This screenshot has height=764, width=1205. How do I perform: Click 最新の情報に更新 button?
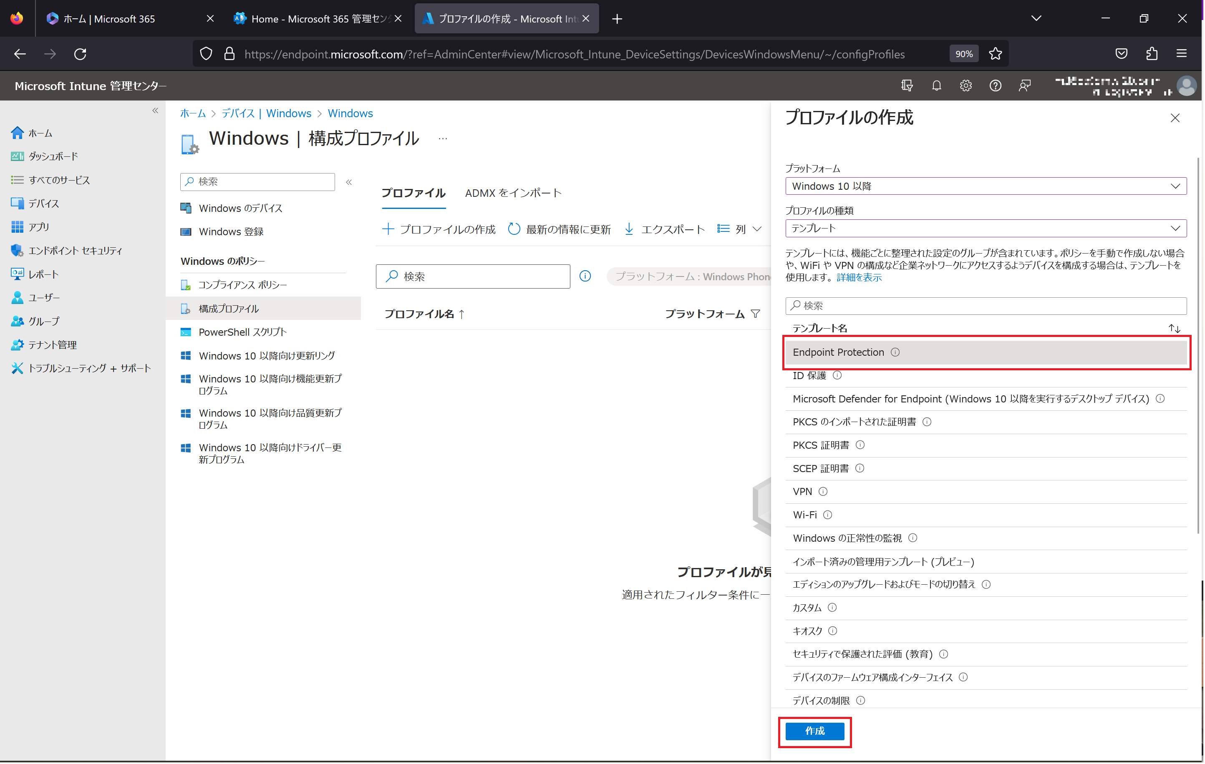tap(559, 229)
